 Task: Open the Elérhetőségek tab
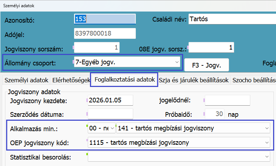[x=71, y=80]
